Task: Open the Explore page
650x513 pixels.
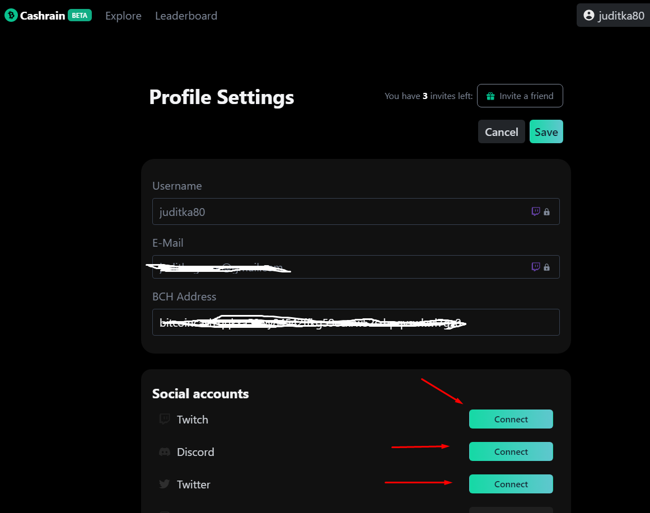Action: click(x=124, y=16)
